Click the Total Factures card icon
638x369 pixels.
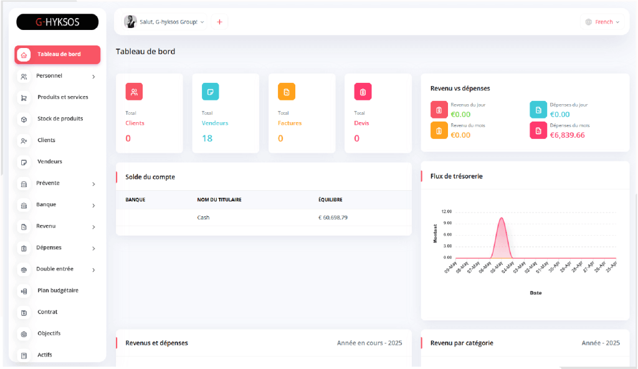tap(287, 92)
